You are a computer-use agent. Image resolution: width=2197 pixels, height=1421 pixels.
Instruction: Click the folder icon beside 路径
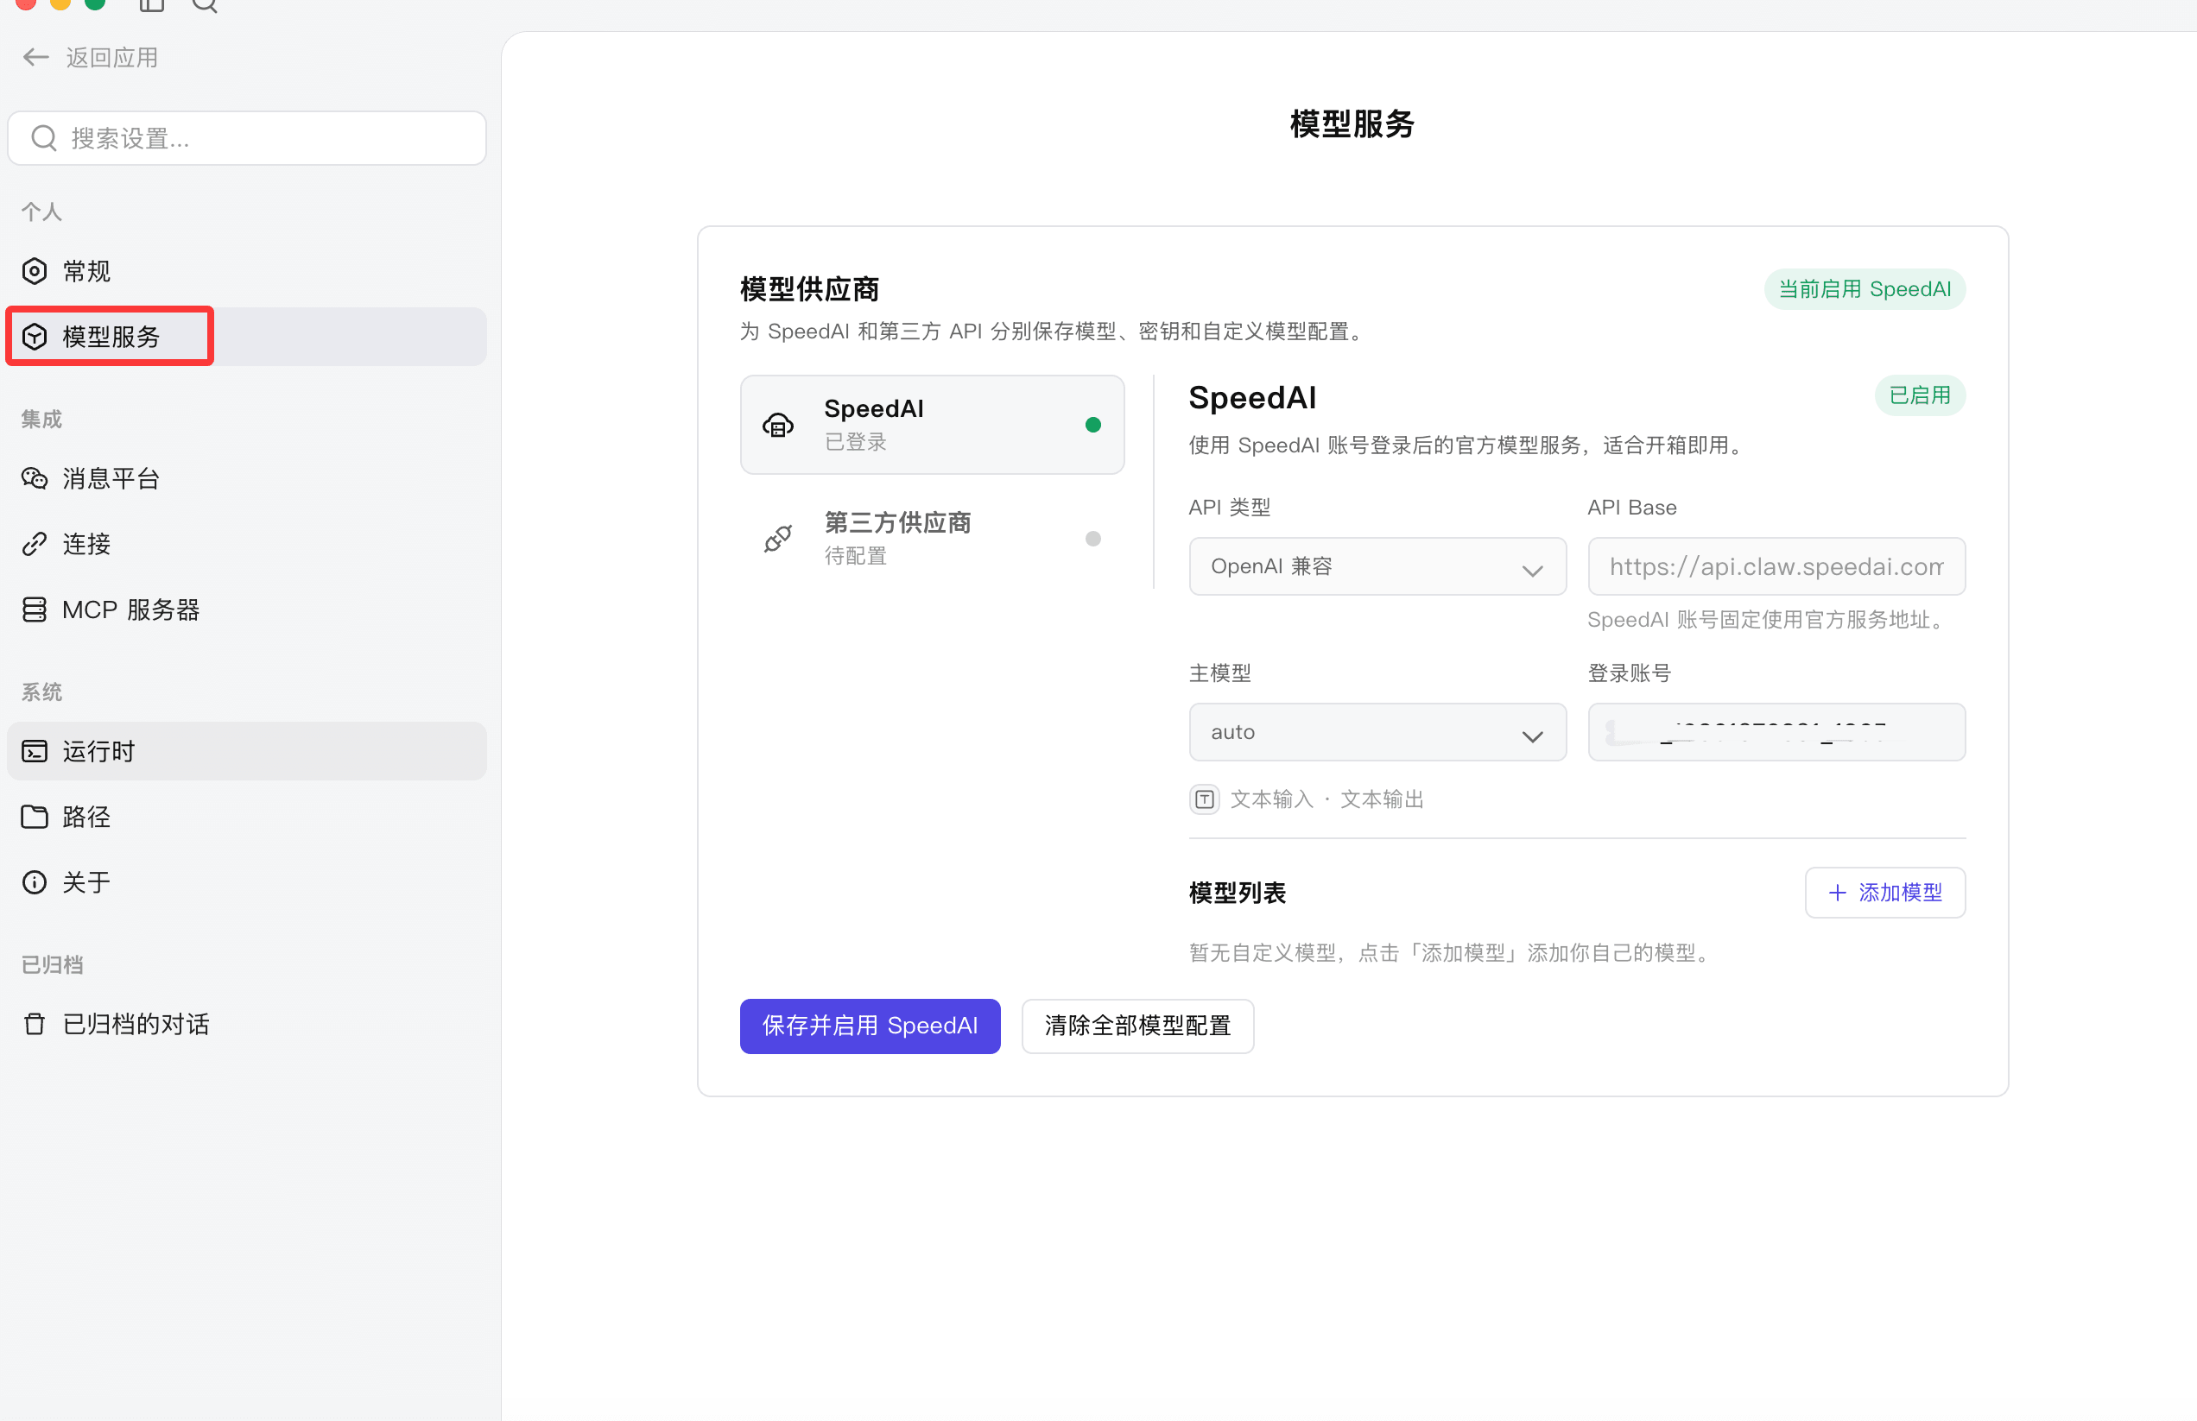35,817
